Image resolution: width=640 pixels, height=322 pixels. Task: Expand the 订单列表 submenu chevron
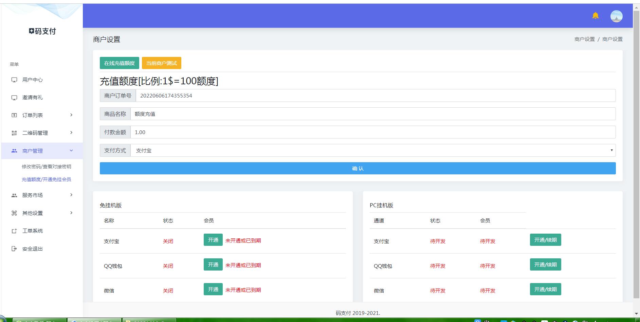pyautogui.click(x=71, y=115)
